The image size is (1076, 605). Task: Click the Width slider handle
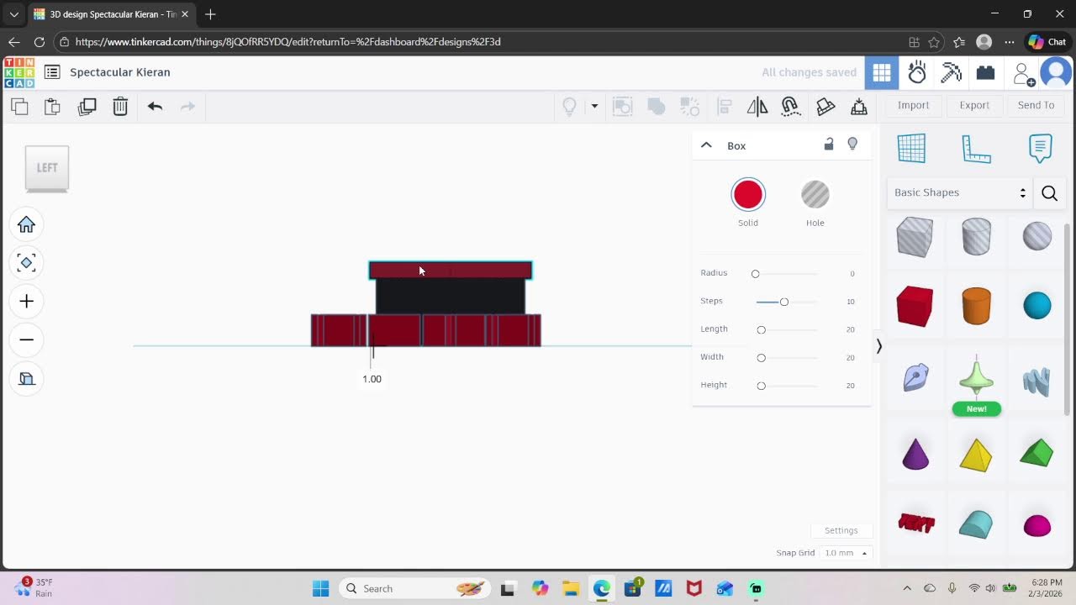(x=761, y=358)
